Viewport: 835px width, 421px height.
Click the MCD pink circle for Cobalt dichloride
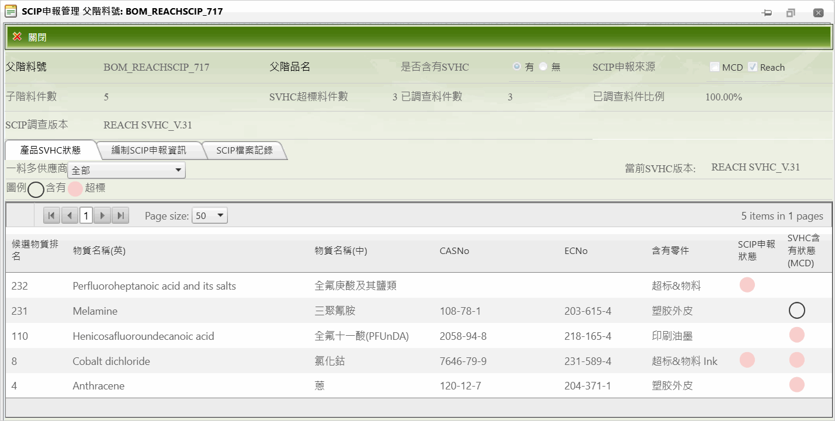point(797,360)
